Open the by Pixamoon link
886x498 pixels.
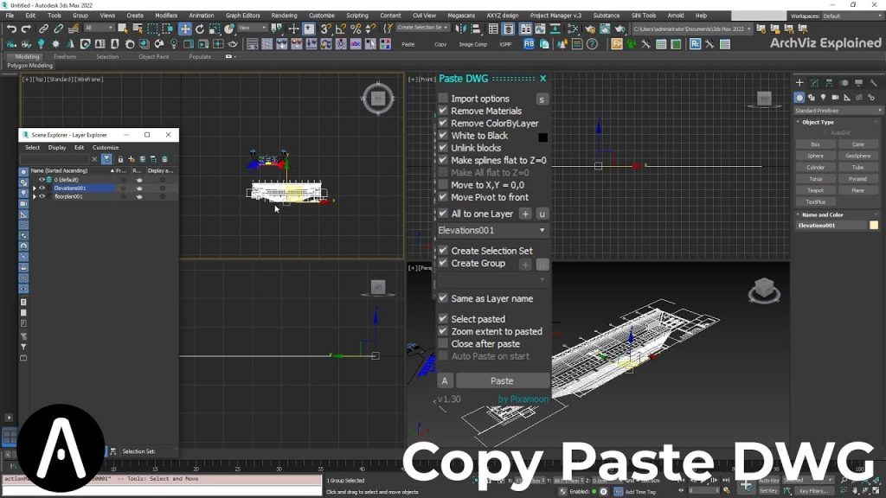[x=523, y=399]
